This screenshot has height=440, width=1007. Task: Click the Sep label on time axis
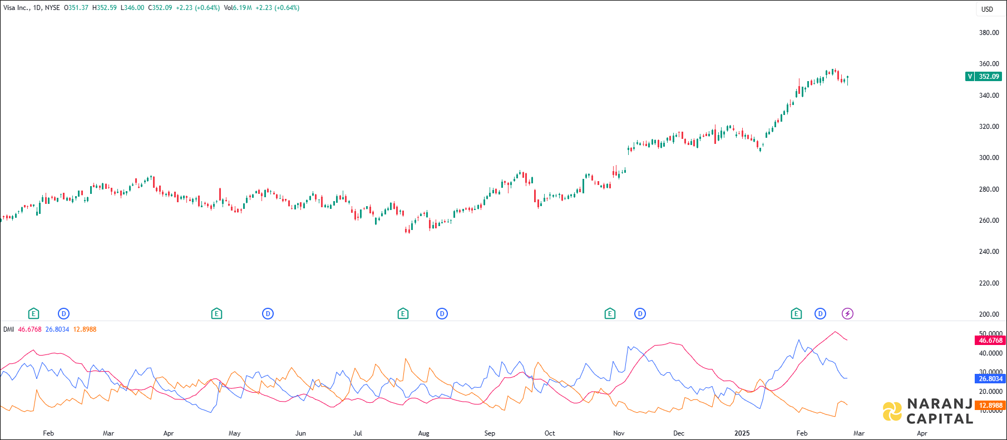[x=490, y=433]
